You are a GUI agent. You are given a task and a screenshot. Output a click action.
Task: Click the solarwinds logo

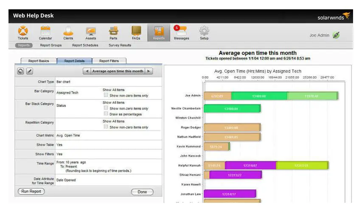click(x=334, y=17)
